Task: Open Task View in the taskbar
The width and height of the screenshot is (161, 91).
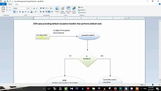Action: click(49, 88)
